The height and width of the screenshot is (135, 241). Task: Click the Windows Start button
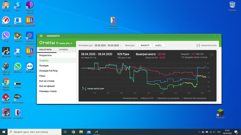point(4,132)
